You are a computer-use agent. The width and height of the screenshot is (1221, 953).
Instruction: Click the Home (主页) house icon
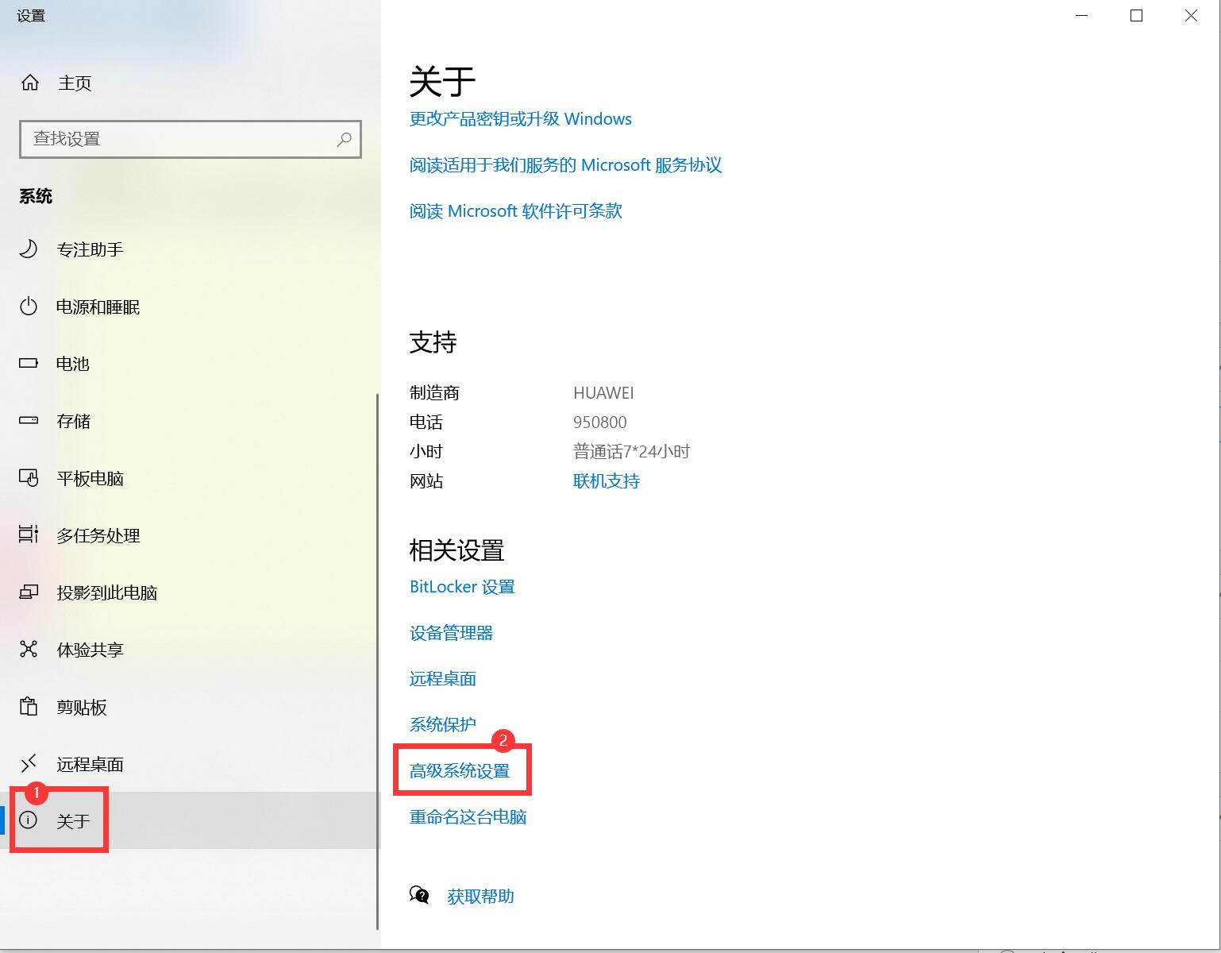pyautogui.click(x=30, y=83)
